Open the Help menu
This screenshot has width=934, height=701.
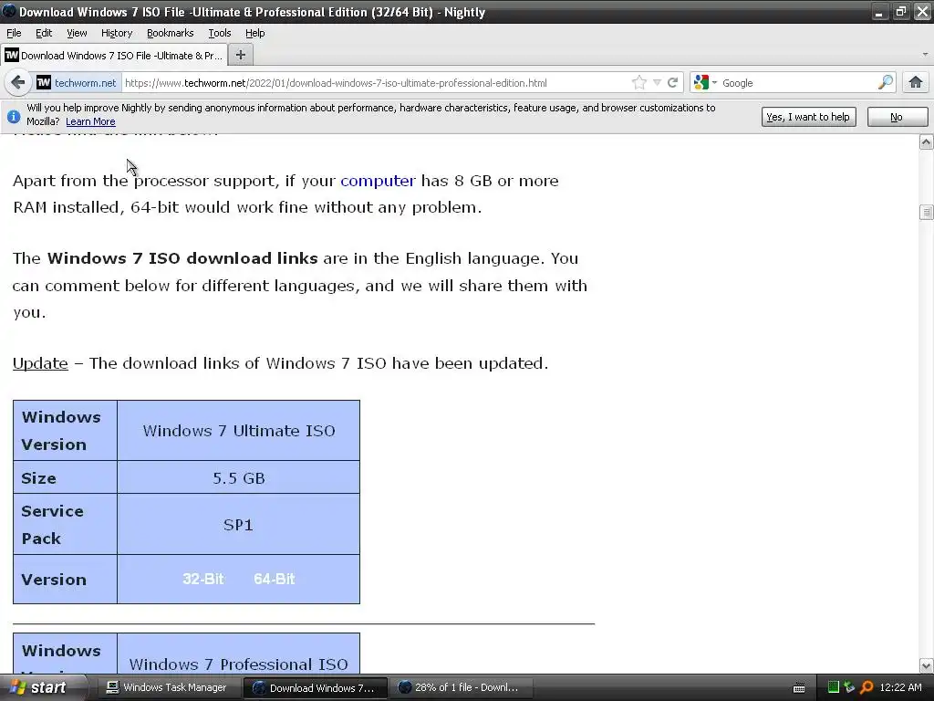(255, 33)
